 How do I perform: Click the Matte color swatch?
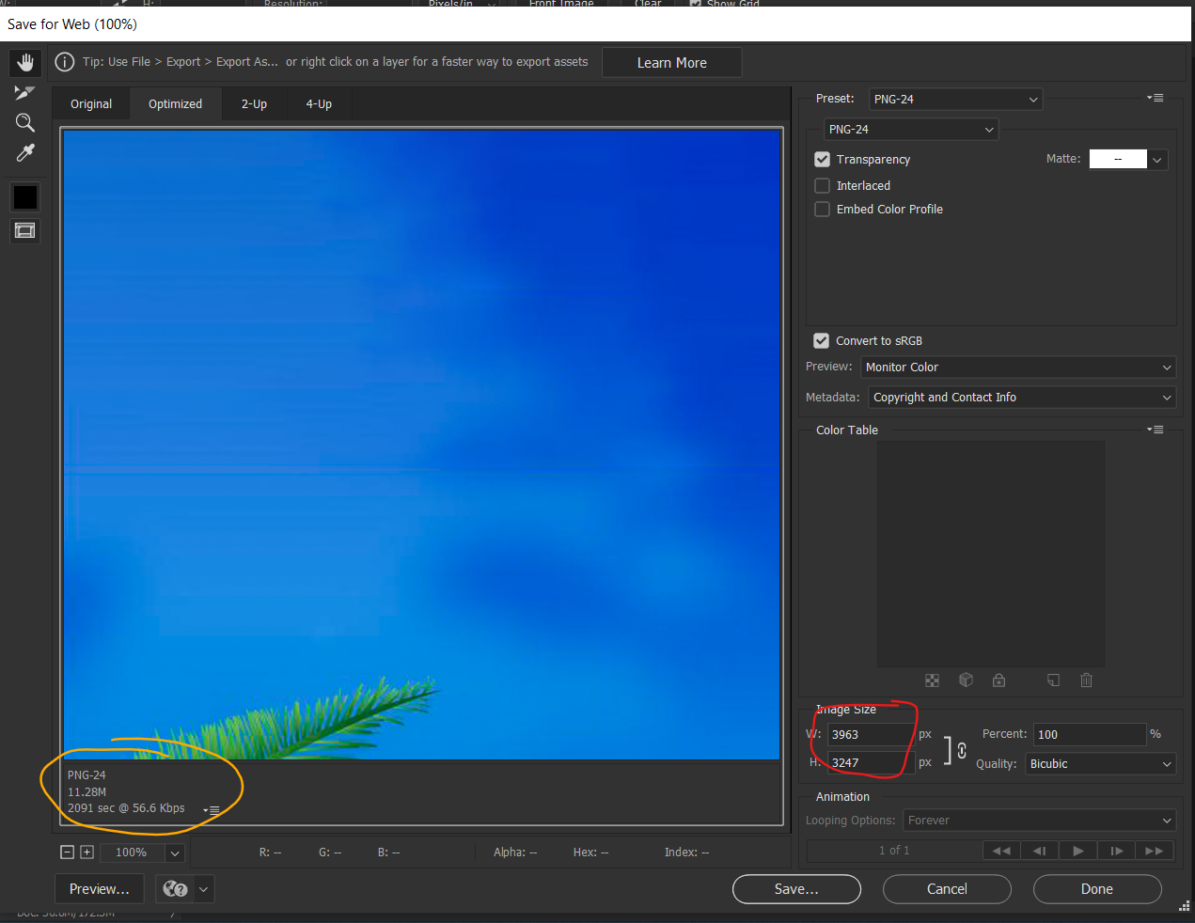pyautogui.click(x=1118, y=160)
